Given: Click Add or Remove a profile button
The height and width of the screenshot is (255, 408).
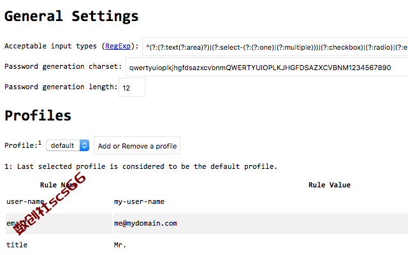Looking at the screenshot, I should click(x=137, y=145).
